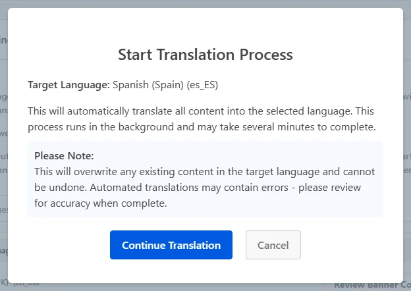The height and width of the screenshot is (291, 411).
Task: Click the dimmed page area right of dialog
Action: tap(407, 145)
